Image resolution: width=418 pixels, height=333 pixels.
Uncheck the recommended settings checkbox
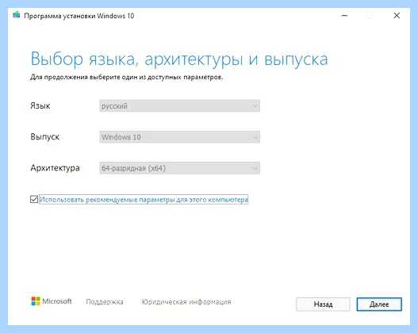tap(34, 199)
